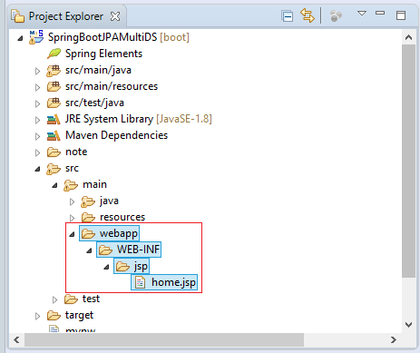Expand the src/main/resources node
This screenshot has height=353, width=420.
click(x=37, y=87)
